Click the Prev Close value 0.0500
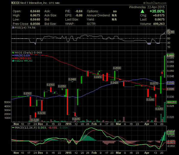This screenshot has width=179, height=155. pyautogui.click(x=35, y=24)
